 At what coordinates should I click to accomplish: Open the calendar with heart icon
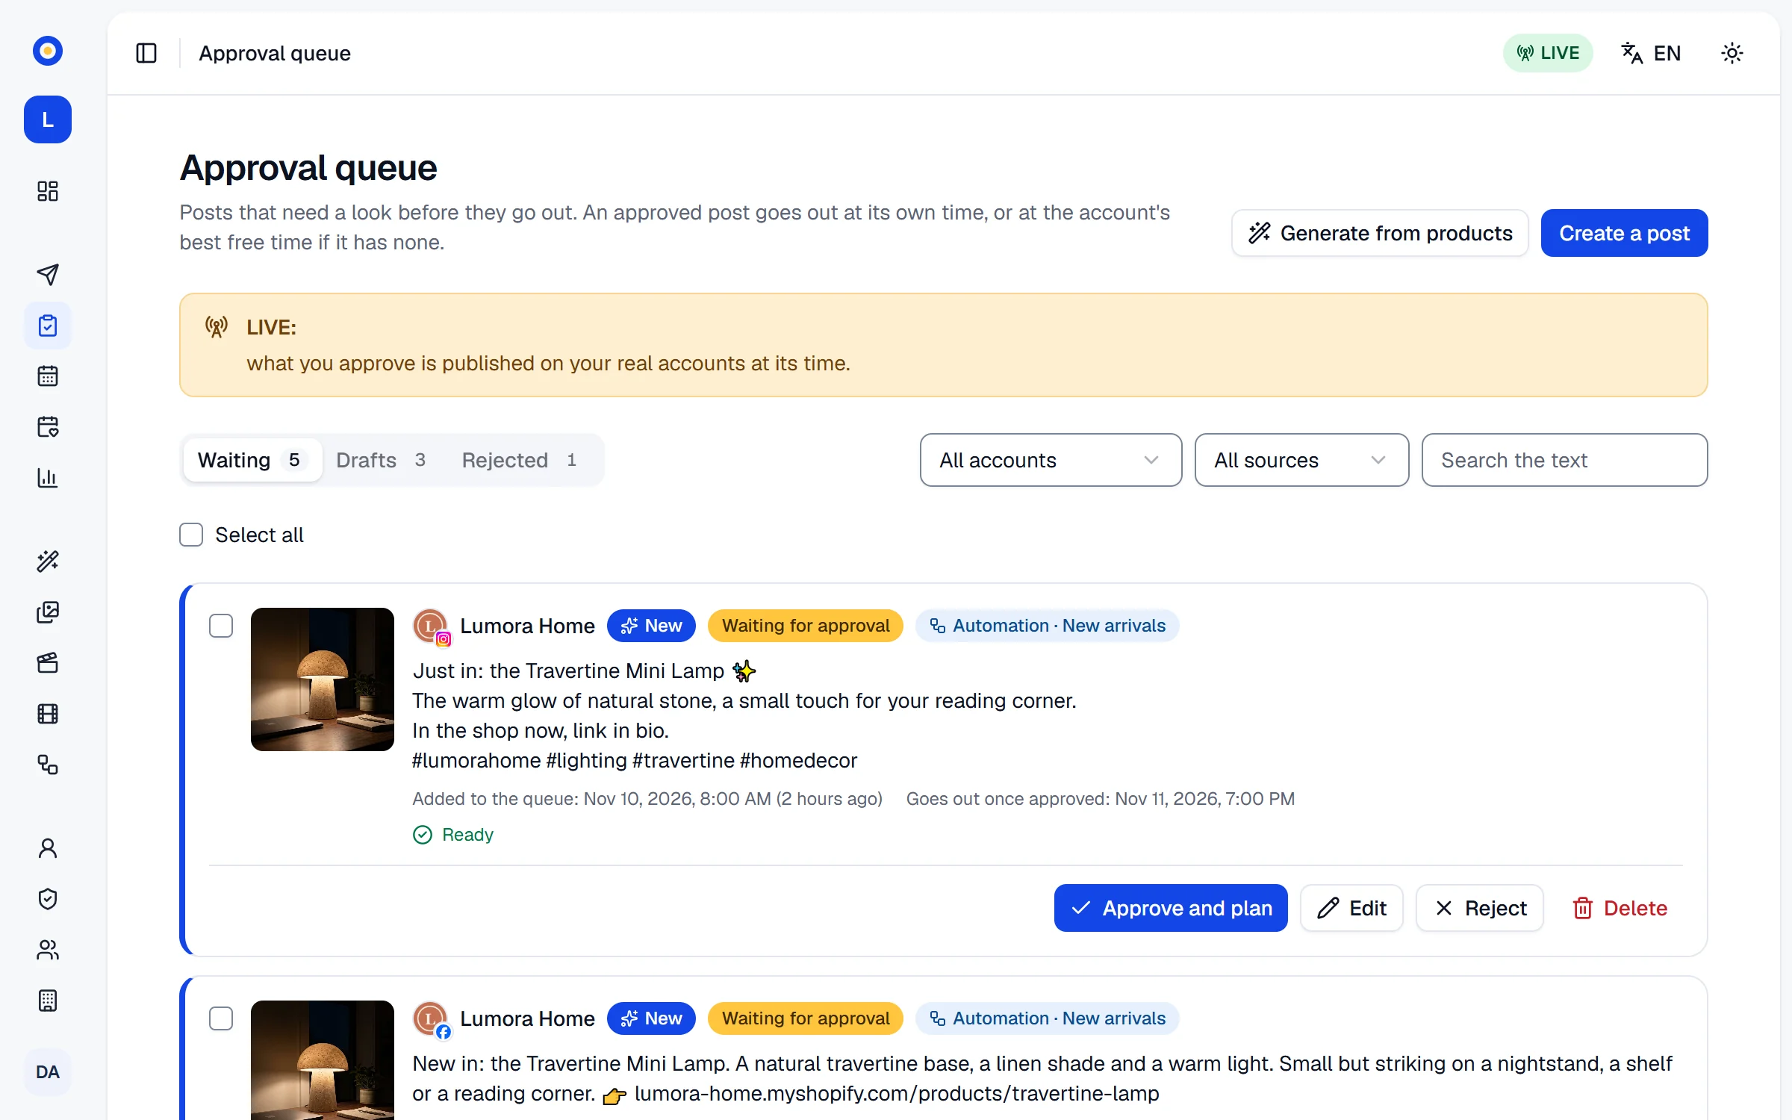[x=48, y=426]
